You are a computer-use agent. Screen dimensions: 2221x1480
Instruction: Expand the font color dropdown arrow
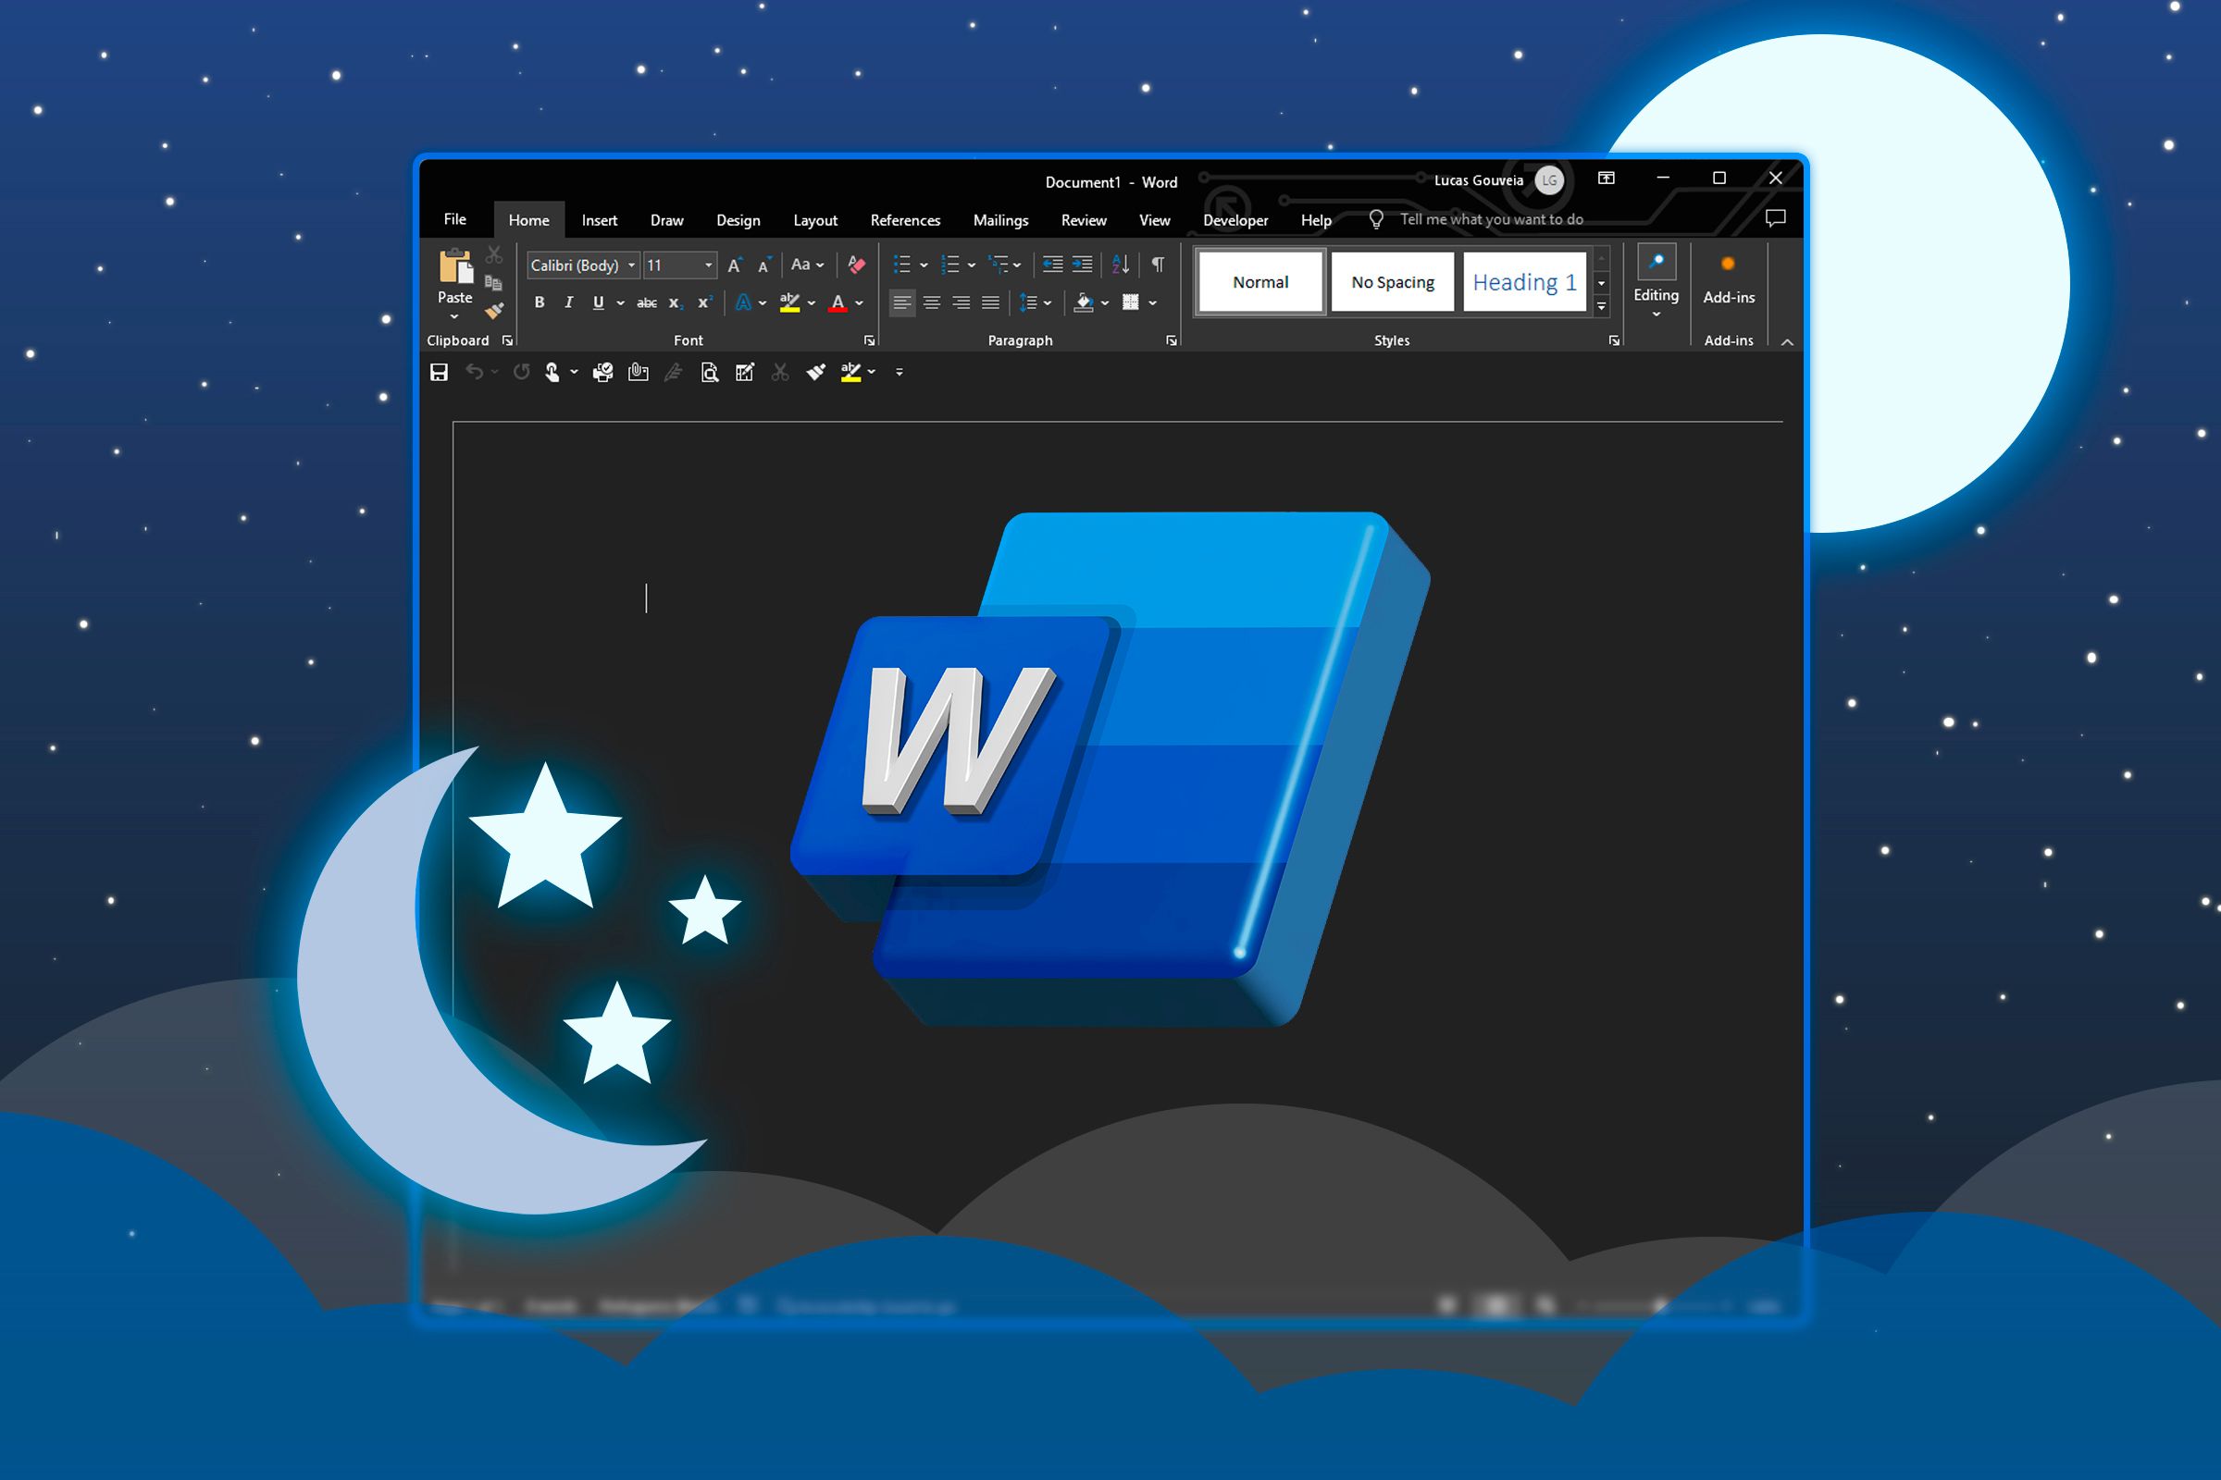(860, 303)
